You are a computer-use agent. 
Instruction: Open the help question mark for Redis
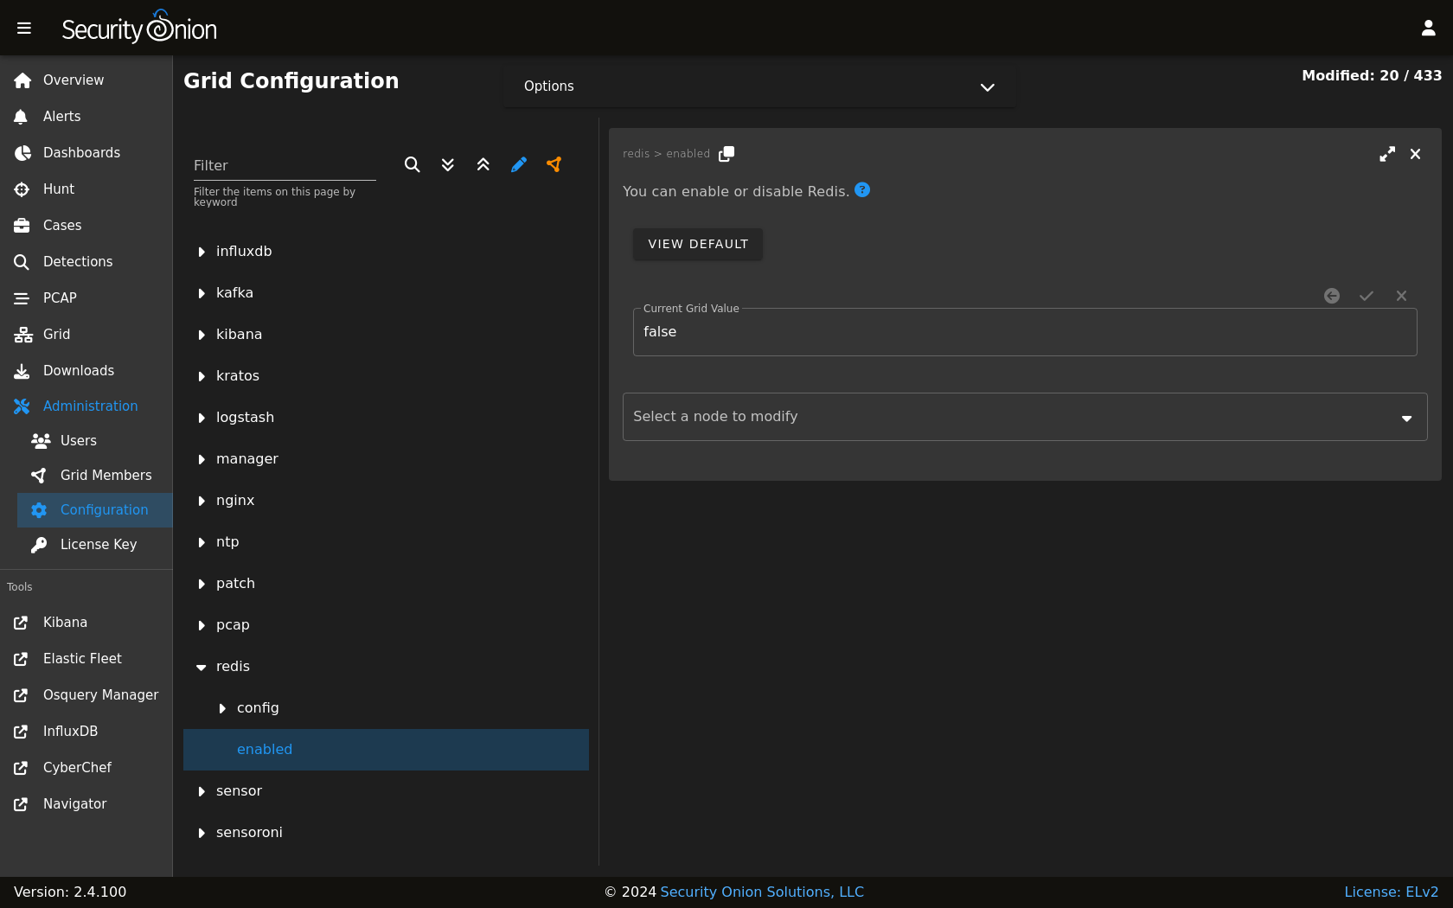(x=862, y=190)
